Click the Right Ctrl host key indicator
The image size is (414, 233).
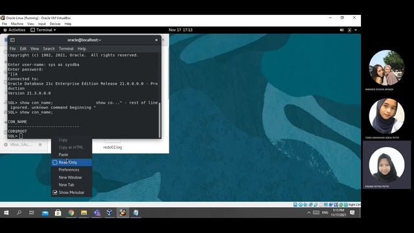[x=354, y=205]
